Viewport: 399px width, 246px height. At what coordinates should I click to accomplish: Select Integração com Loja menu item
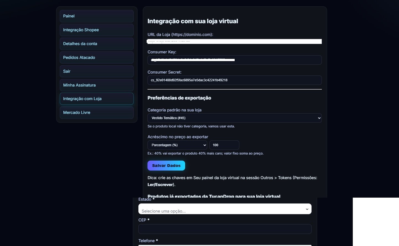click(x=96, y=99)
